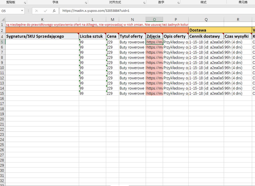Expand the Name Box dropdown arrow
The height and width of the screenshot is (186, 255).
(x=22, y=11)
